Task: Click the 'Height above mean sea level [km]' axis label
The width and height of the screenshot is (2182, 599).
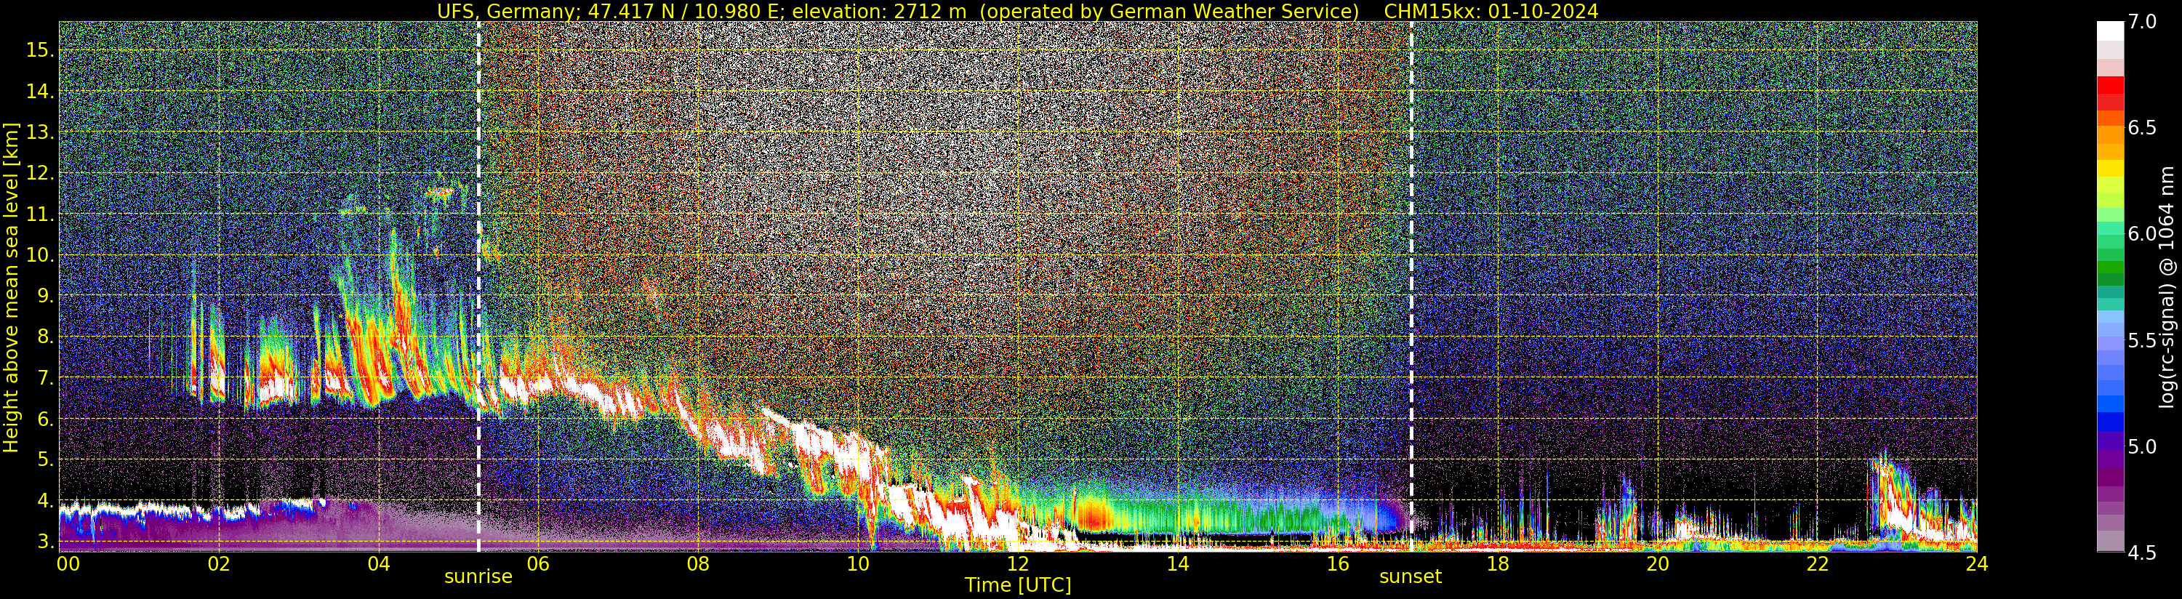Action: [11, 286]
